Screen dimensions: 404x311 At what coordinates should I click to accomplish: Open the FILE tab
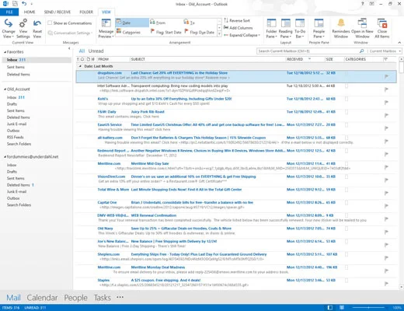tap(9, 12)
